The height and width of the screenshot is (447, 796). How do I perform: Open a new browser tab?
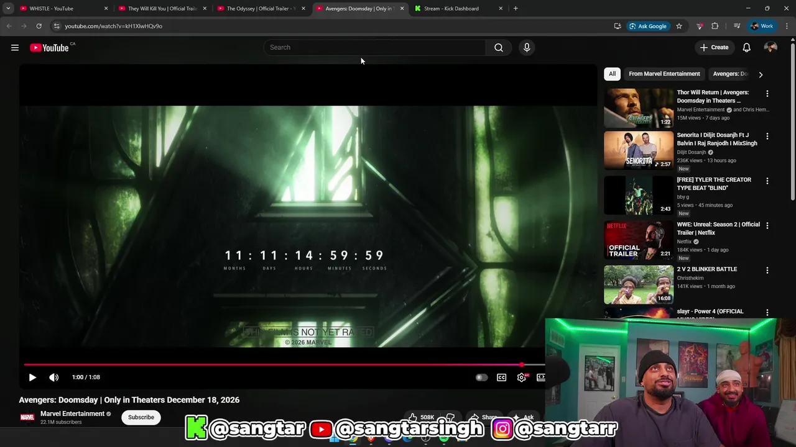(516, 9)
